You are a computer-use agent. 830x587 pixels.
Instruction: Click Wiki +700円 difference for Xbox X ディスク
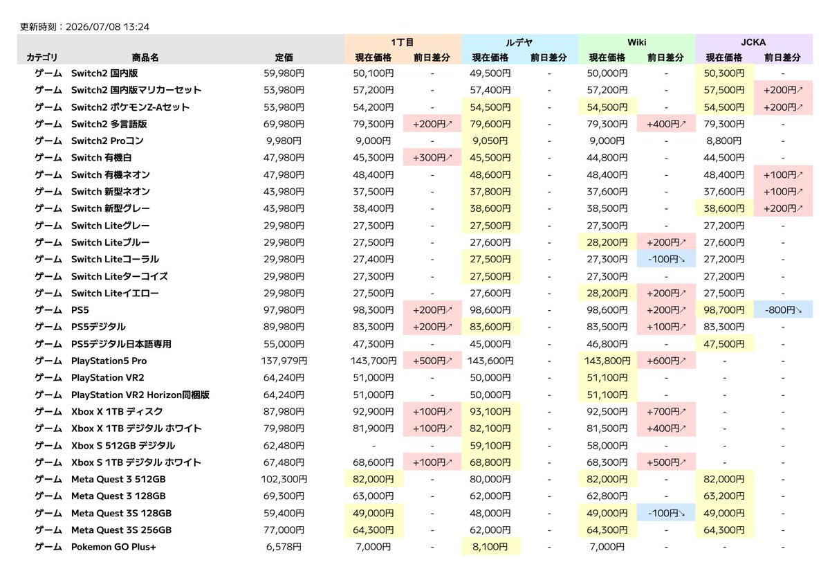[666, 412]
